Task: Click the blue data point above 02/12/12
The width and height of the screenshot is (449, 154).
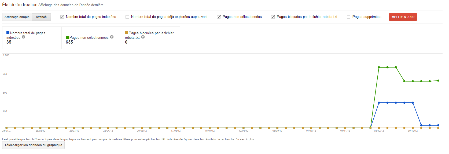Action: tap(379, 103)
